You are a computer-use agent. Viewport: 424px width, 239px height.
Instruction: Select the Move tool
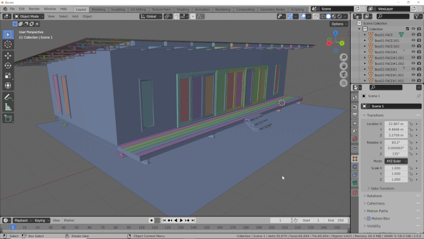pyautogui.click(x=8, y=56)
